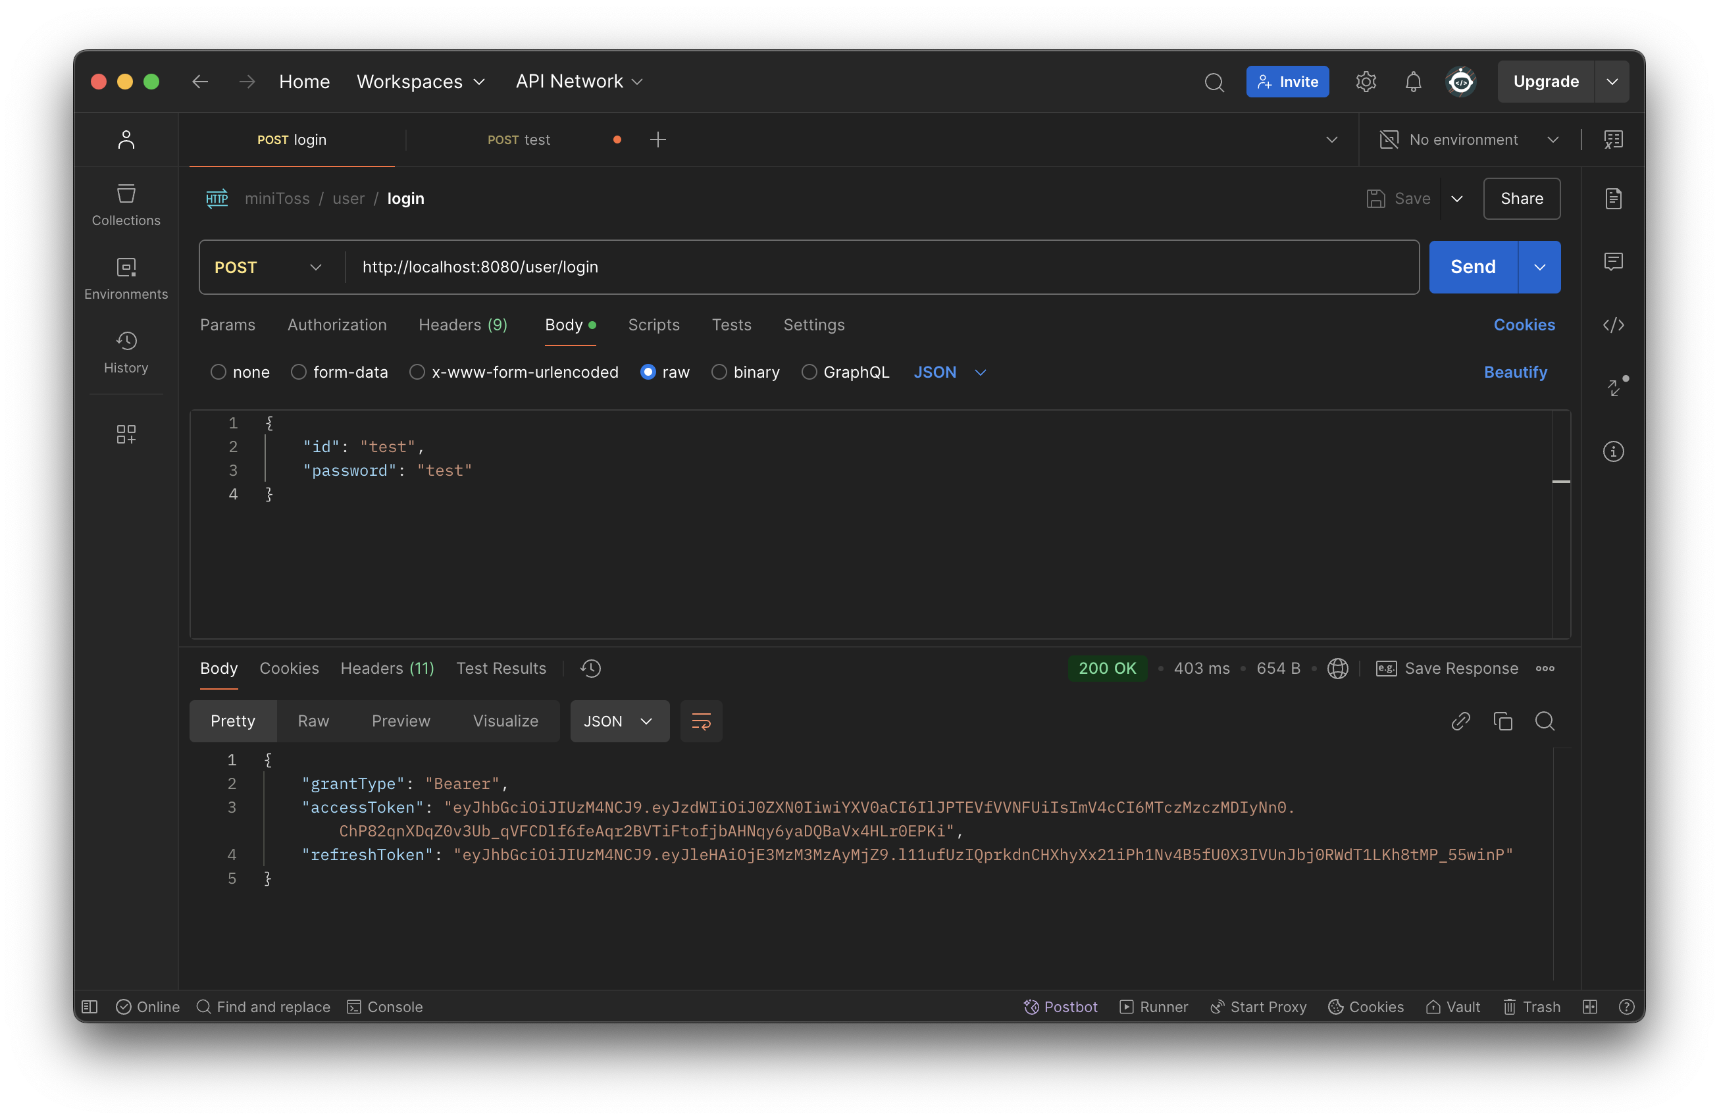Open the documentation icon in right sidebar

pos(1613,199)
